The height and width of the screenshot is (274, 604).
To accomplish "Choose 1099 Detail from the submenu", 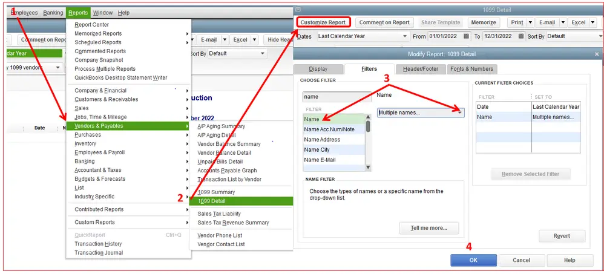I will 211,201.
